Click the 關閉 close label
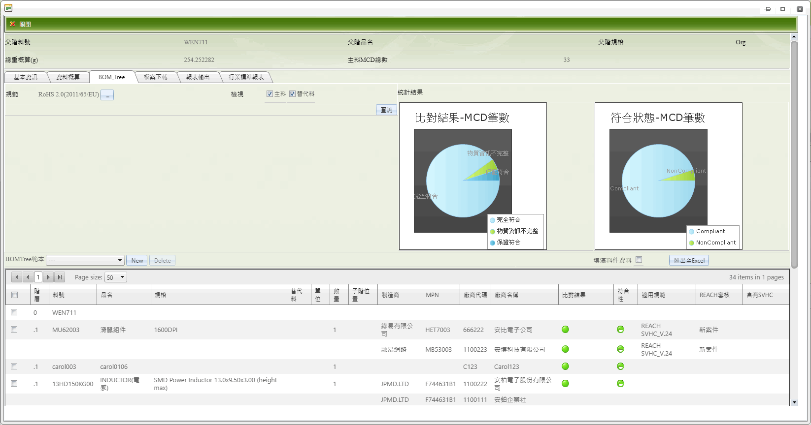Image resolution: width=811 pixels, height=425 pixels. [x=25, y=24]
